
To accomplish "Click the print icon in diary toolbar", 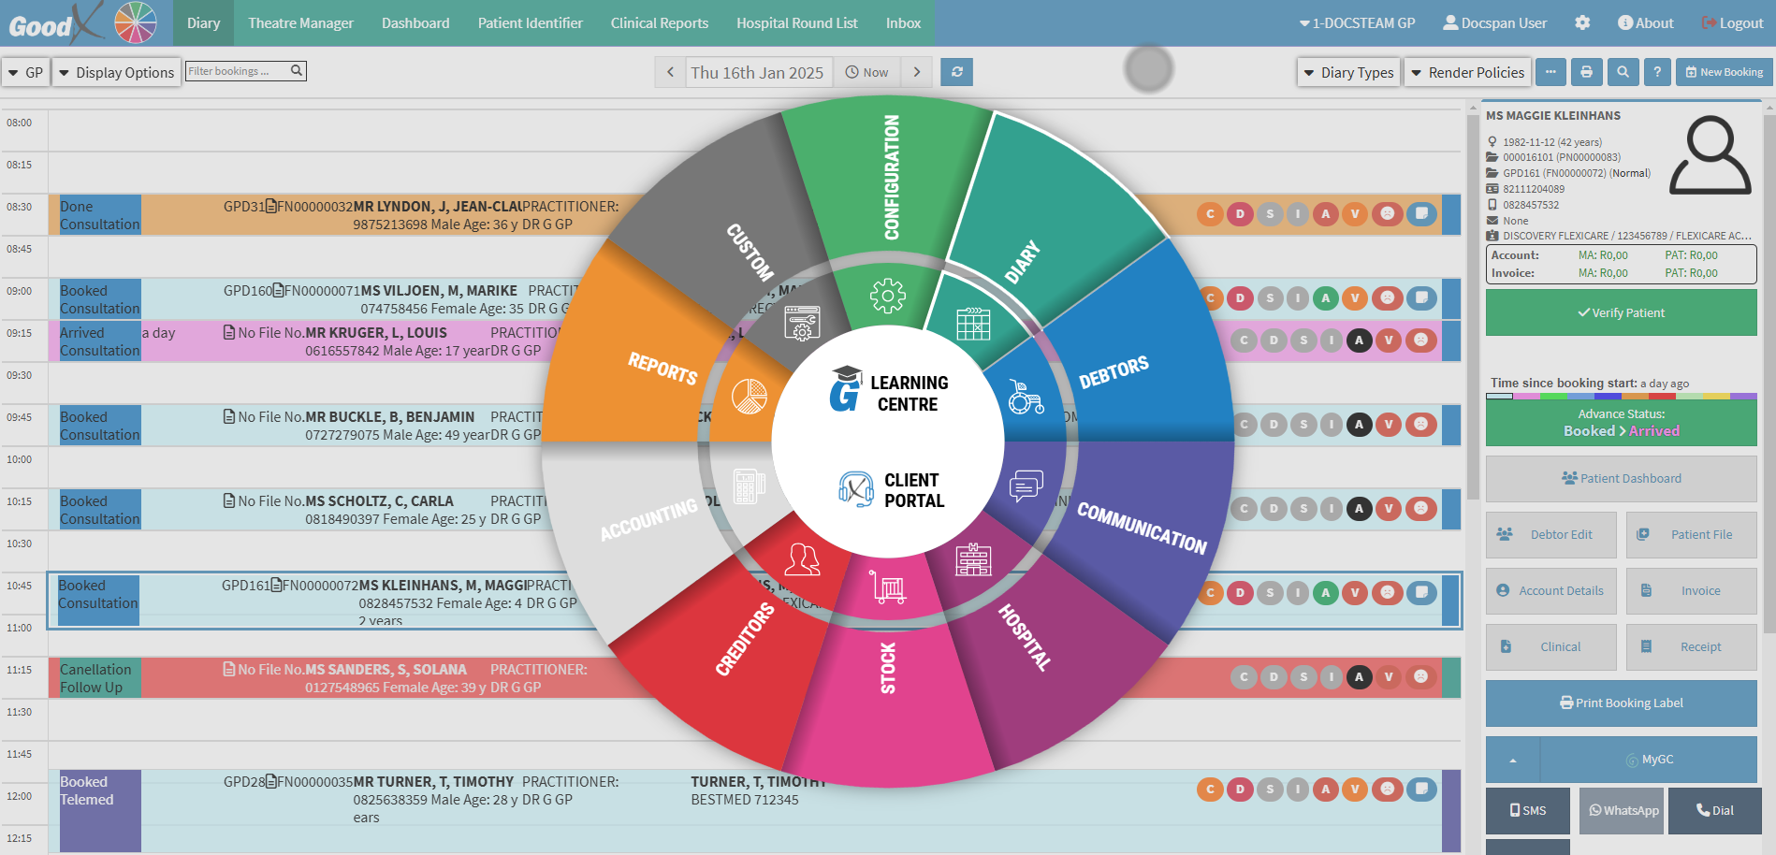I will point(1586,72).
